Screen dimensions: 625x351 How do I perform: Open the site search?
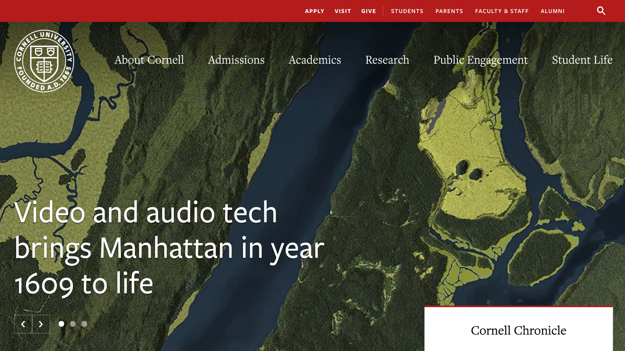click(601, 11)
